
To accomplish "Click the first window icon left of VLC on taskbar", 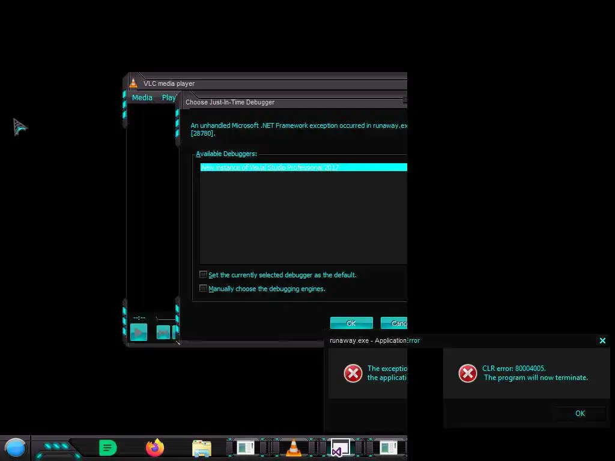I will coord(246,448).
